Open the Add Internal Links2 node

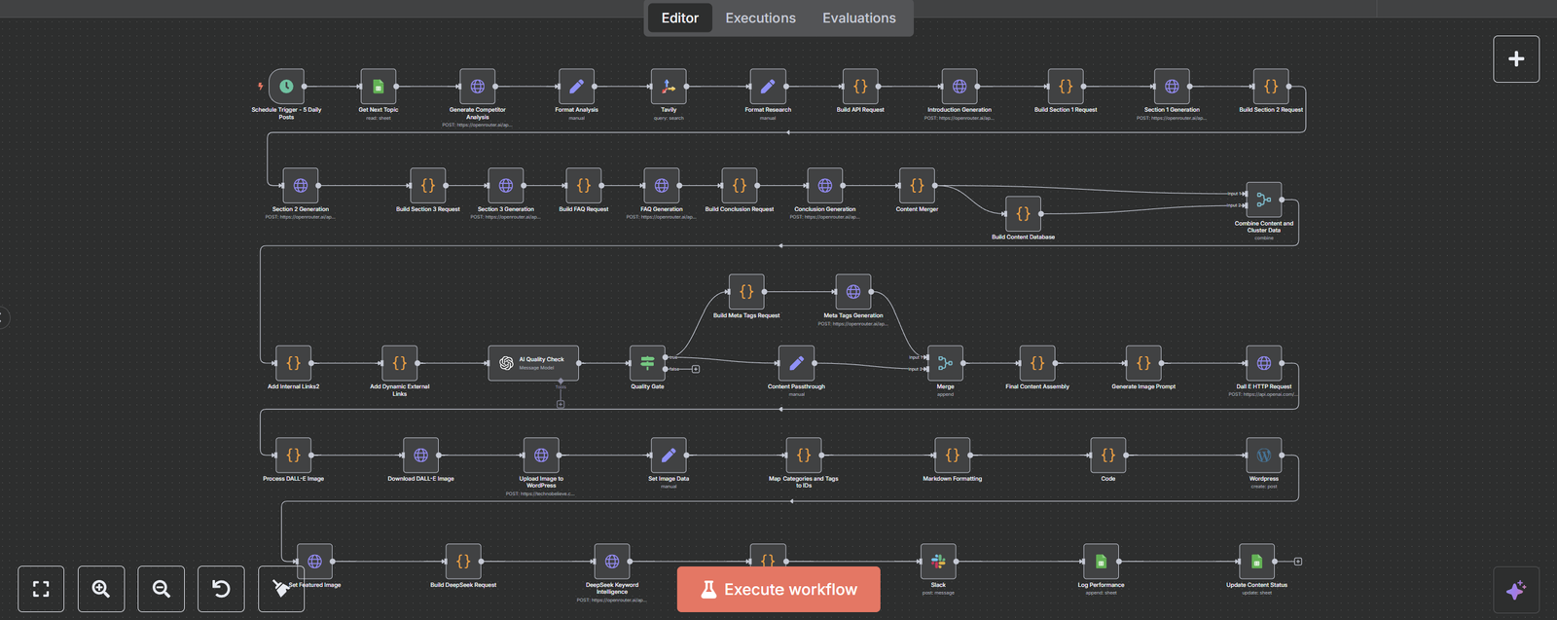294,363
